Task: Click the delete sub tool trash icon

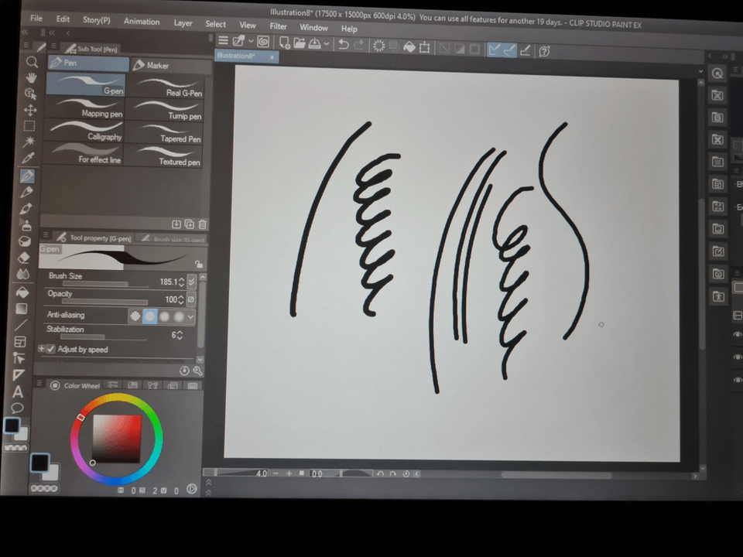Action: [x=203, y=224]
